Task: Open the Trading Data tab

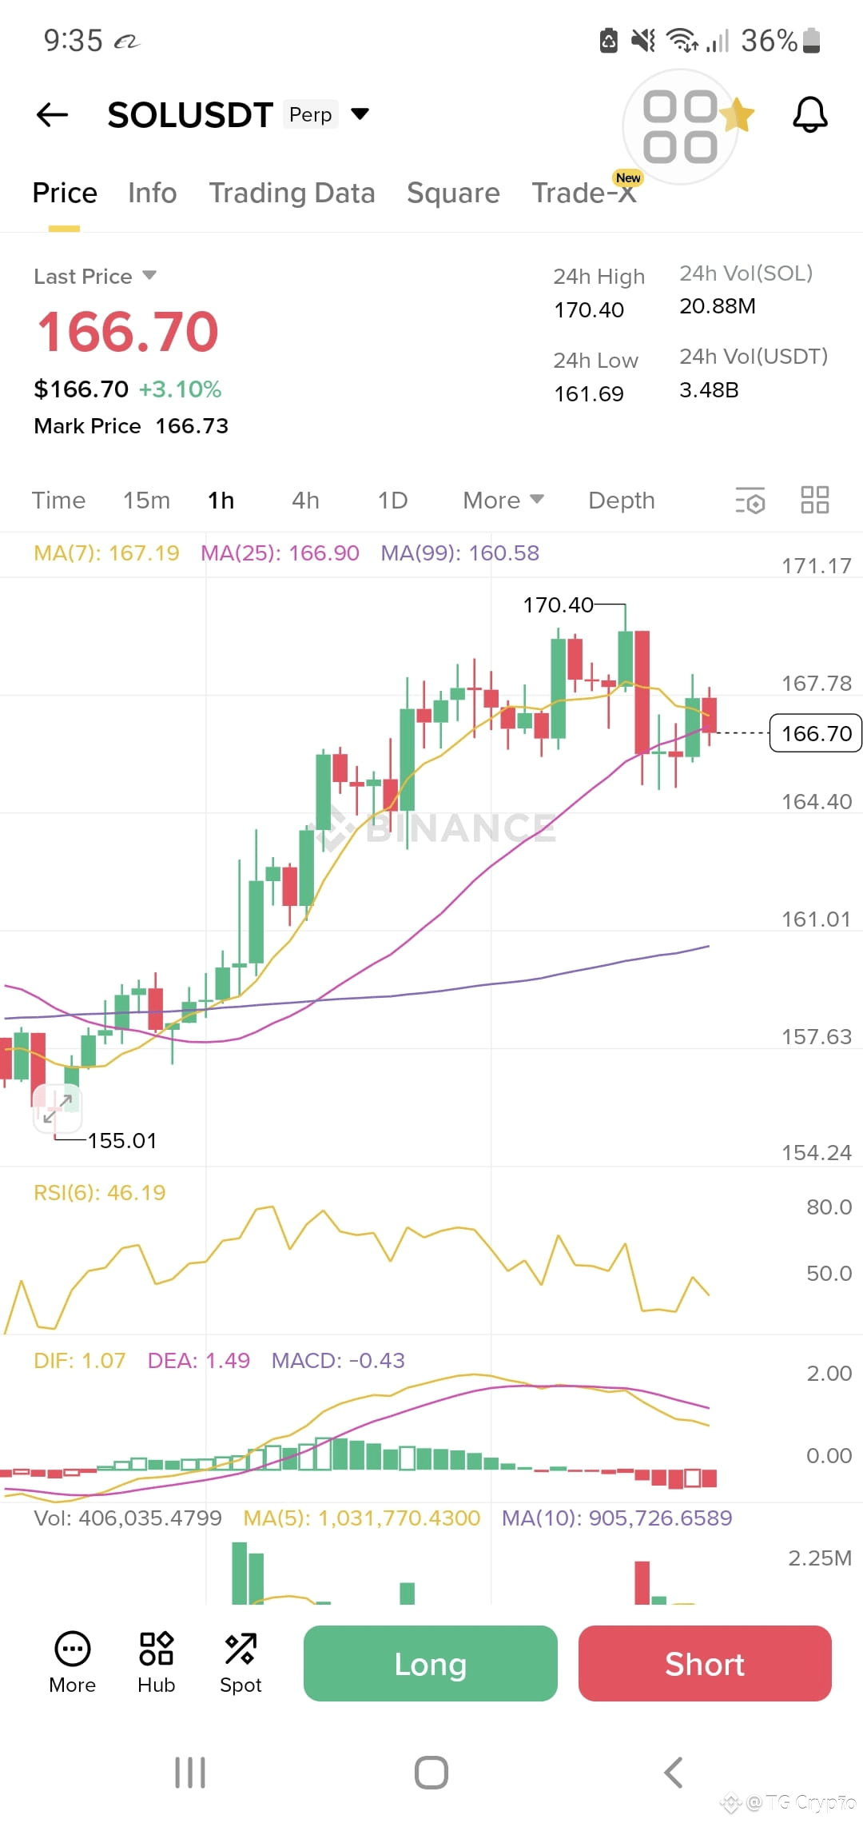Action: [292, 193]
